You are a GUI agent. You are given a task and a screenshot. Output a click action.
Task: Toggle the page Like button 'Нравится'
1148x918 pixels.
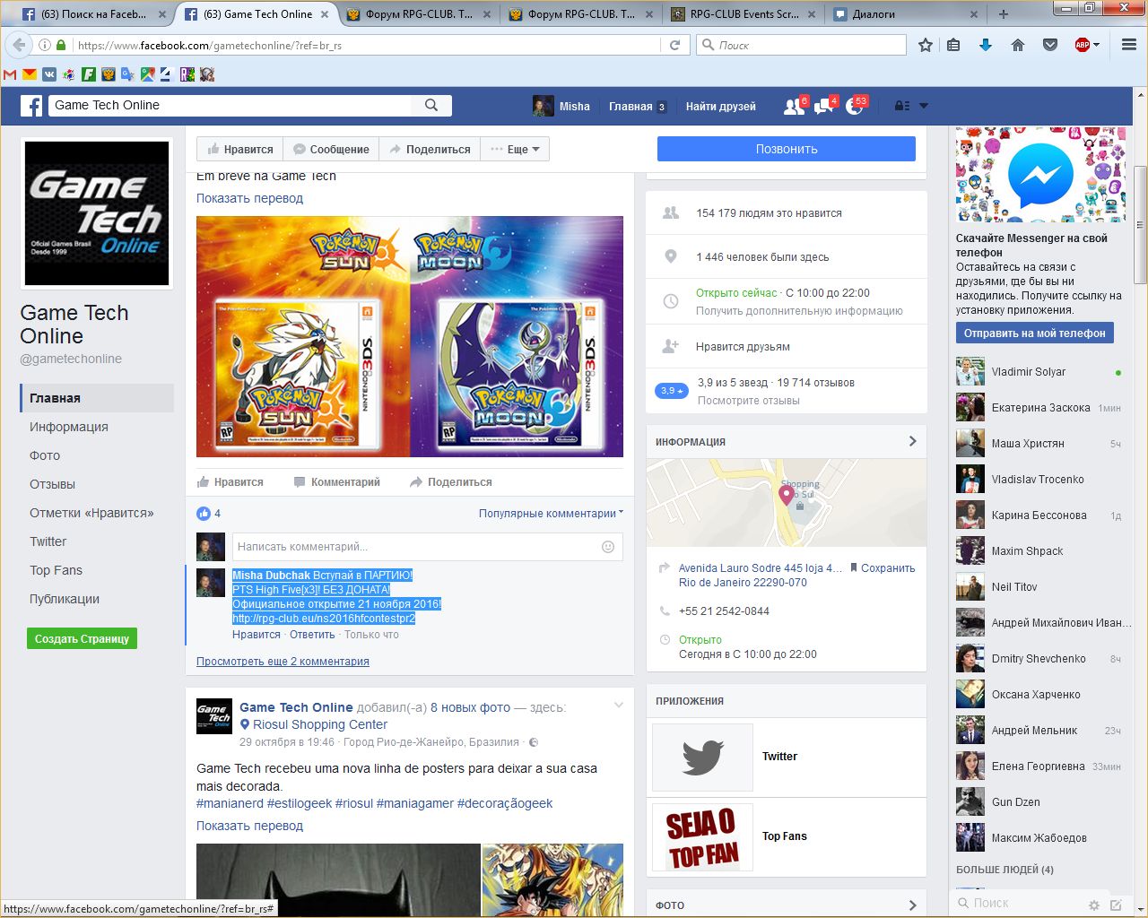[x=240, y=150]
